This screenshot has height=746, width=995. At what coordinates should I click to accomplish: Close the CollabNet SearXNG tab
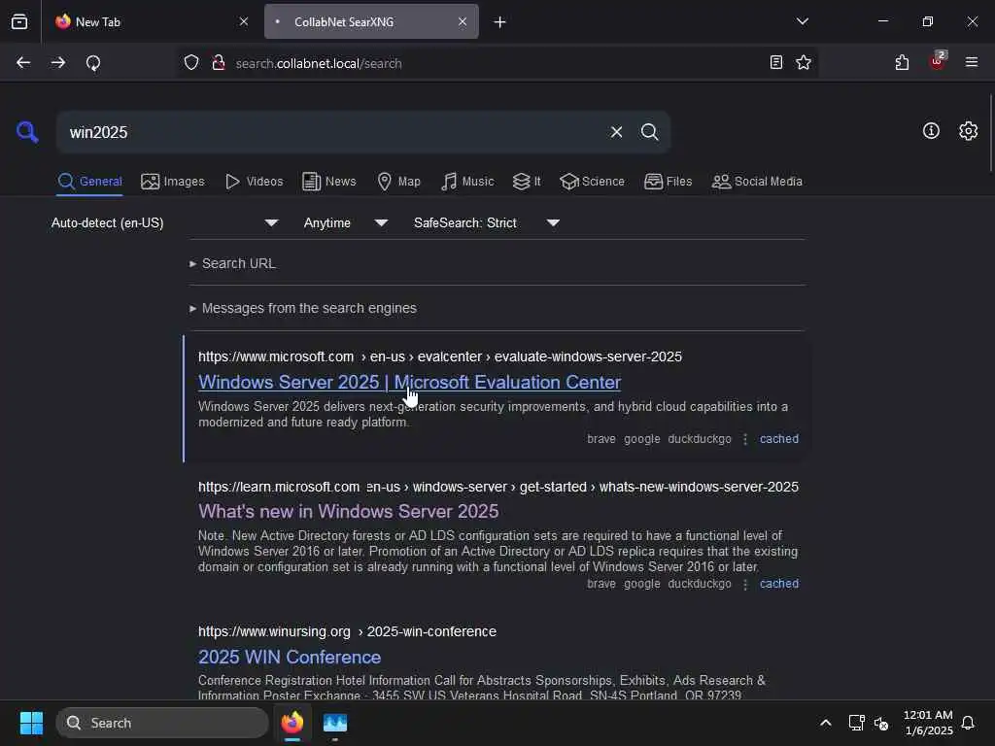coord(463,21)
